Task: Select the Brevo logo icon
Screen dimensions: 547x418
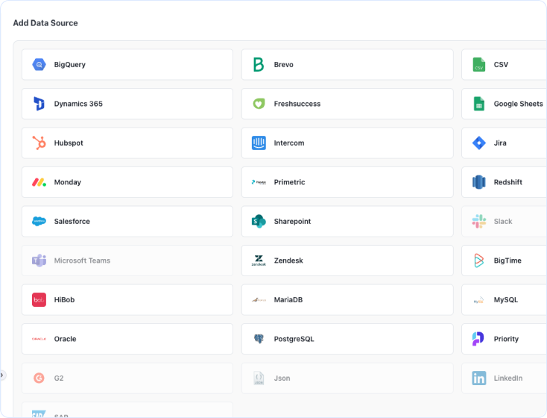Action: [259, 65]
